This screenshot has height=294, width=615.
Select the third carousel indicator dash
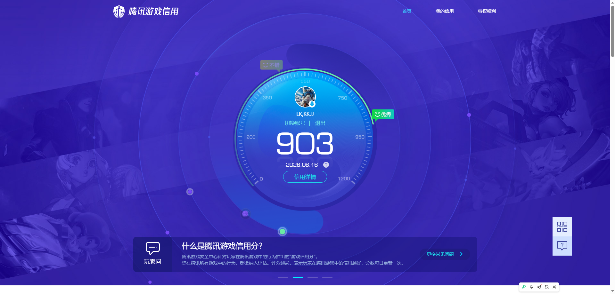(x=313, y=278)
